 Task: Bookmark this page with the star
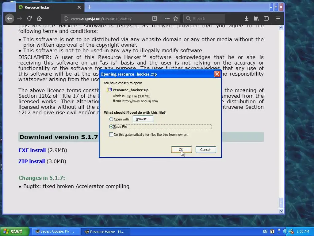(176, 19)
